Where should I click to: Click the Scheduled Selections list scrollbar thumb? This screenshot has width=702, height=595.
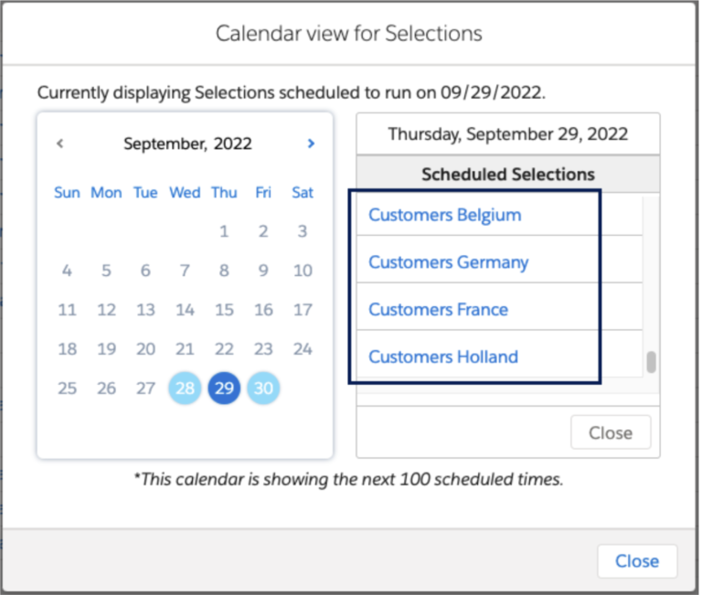pos(652,362)
